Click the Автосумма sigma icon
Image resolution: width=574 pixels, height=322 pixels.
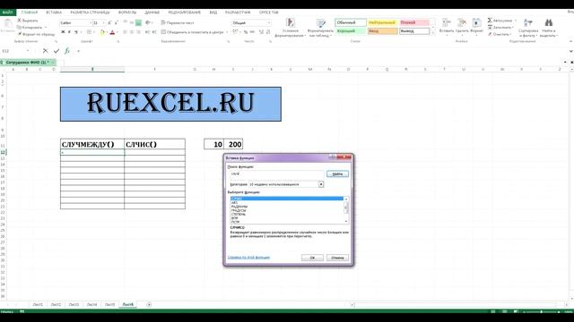[490, 21]
